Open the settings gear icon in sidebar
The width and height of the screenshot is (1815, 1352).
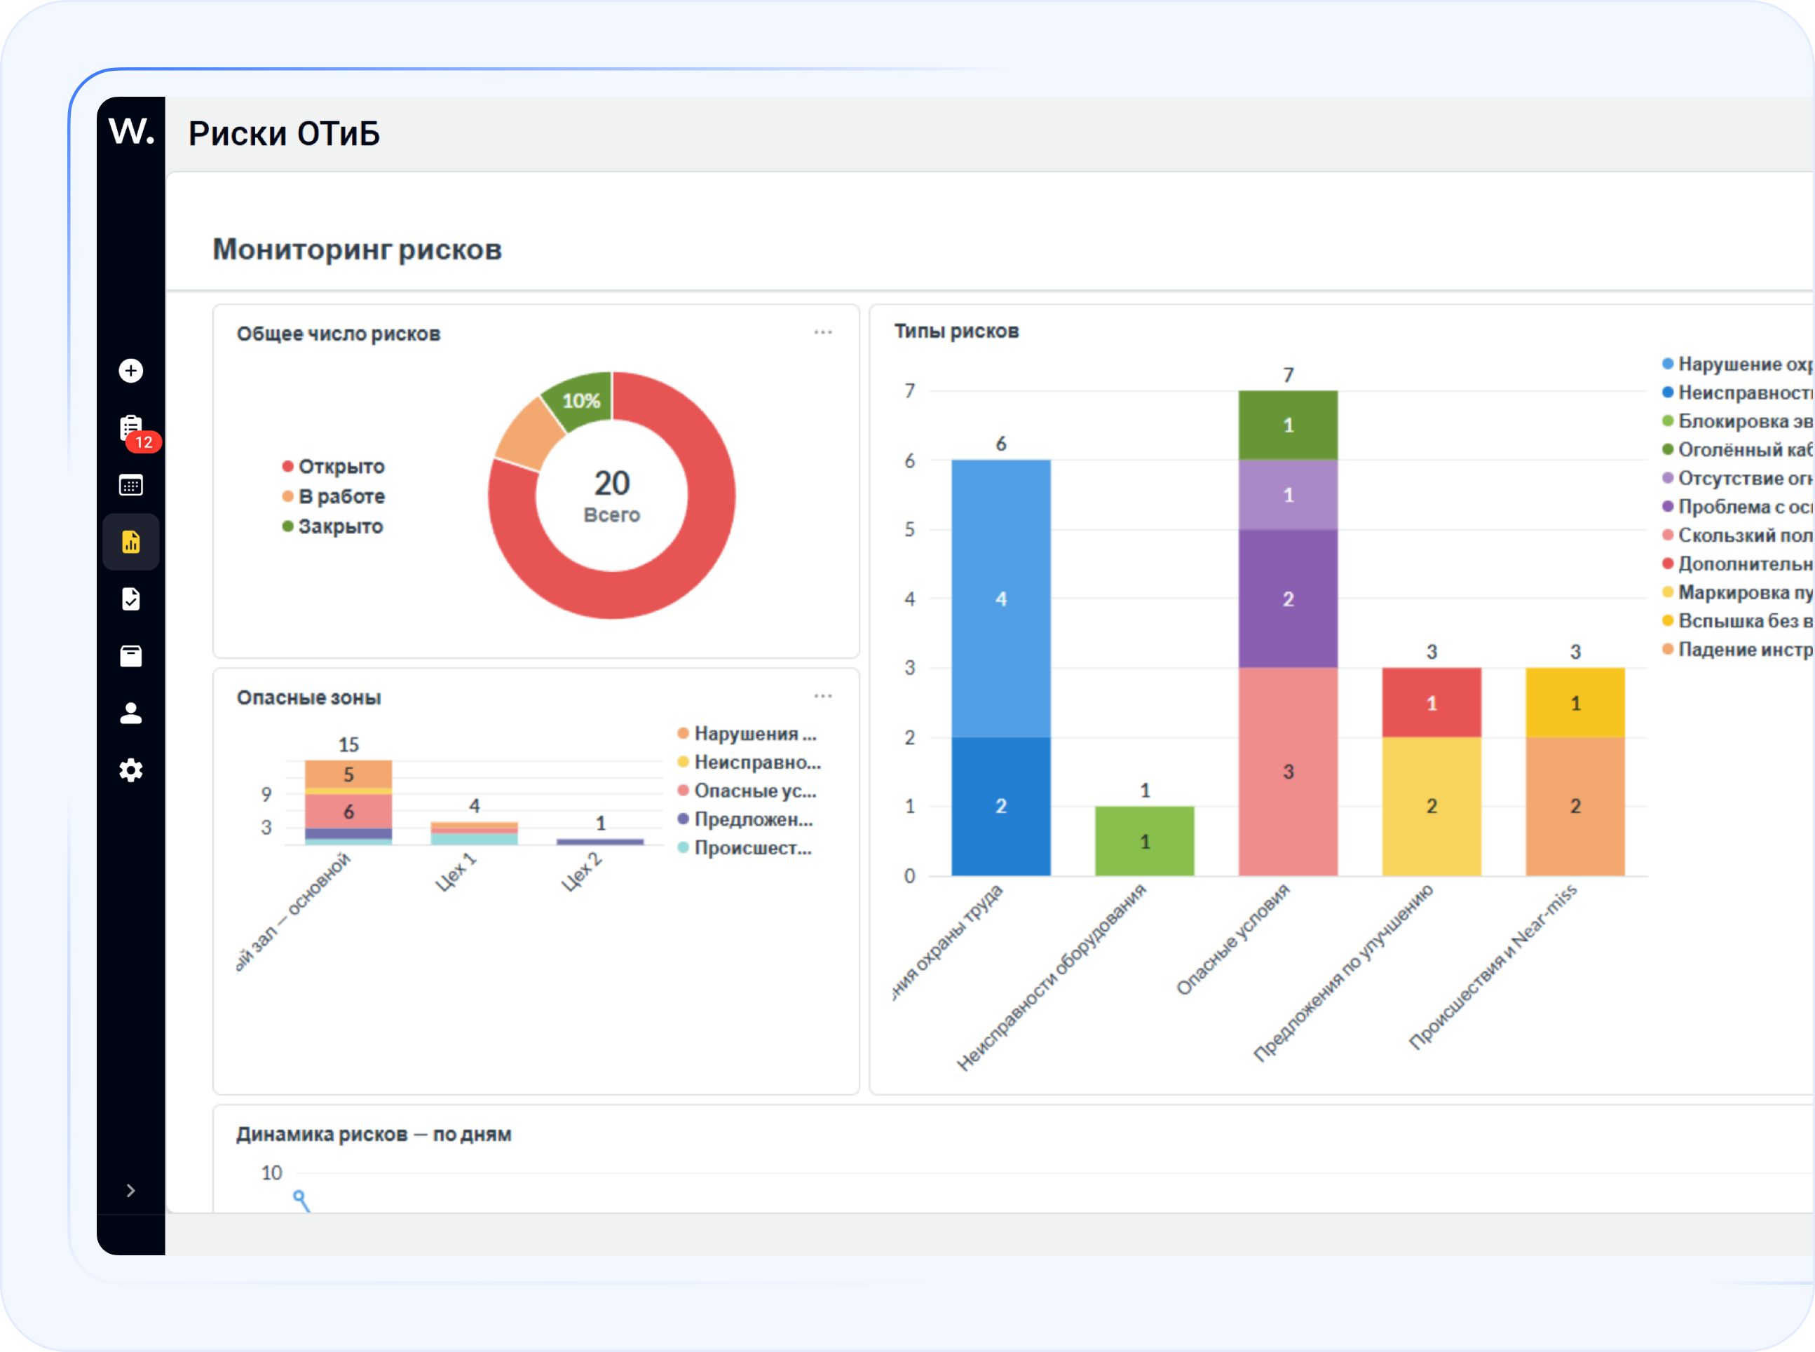coord(131,770)
